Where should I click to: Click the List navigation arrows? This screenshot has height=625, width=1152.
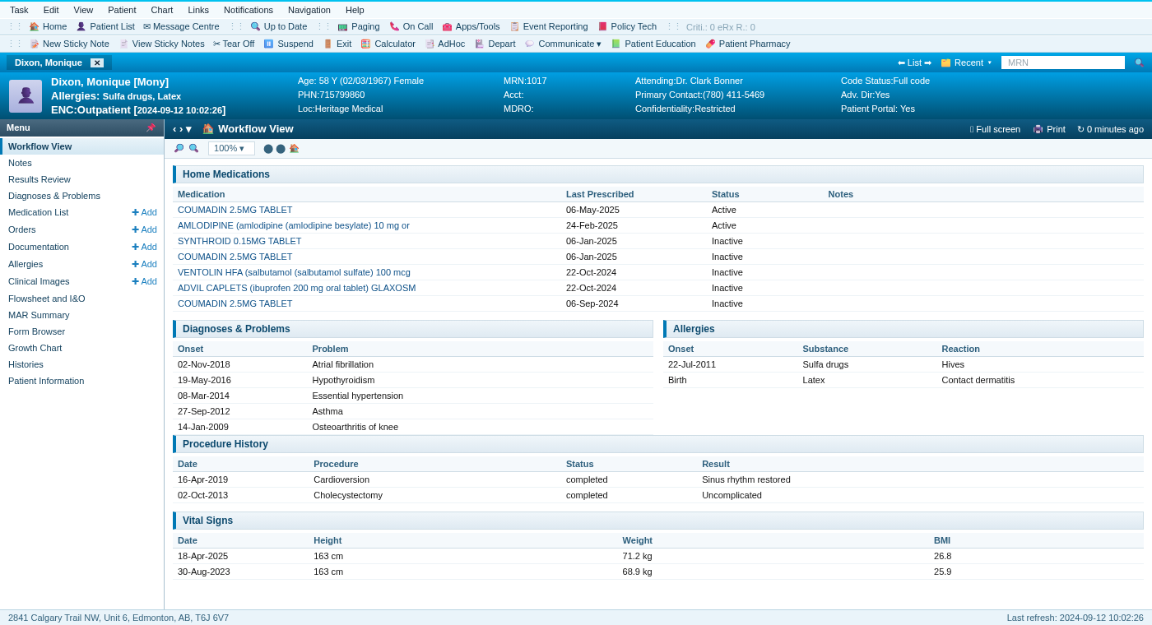[914, 62]
